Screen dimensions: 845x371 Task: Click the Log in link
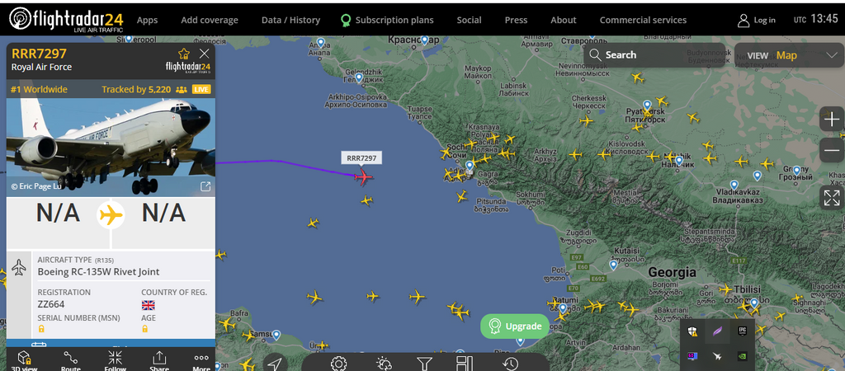(x=757, y=20)
